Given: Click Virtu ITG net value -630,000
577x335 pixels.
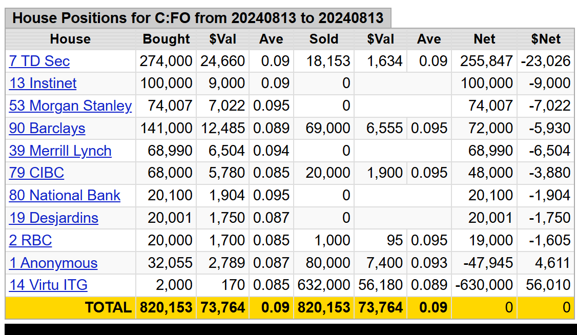Looking at the screenshot, I should [x=484, y=285].
